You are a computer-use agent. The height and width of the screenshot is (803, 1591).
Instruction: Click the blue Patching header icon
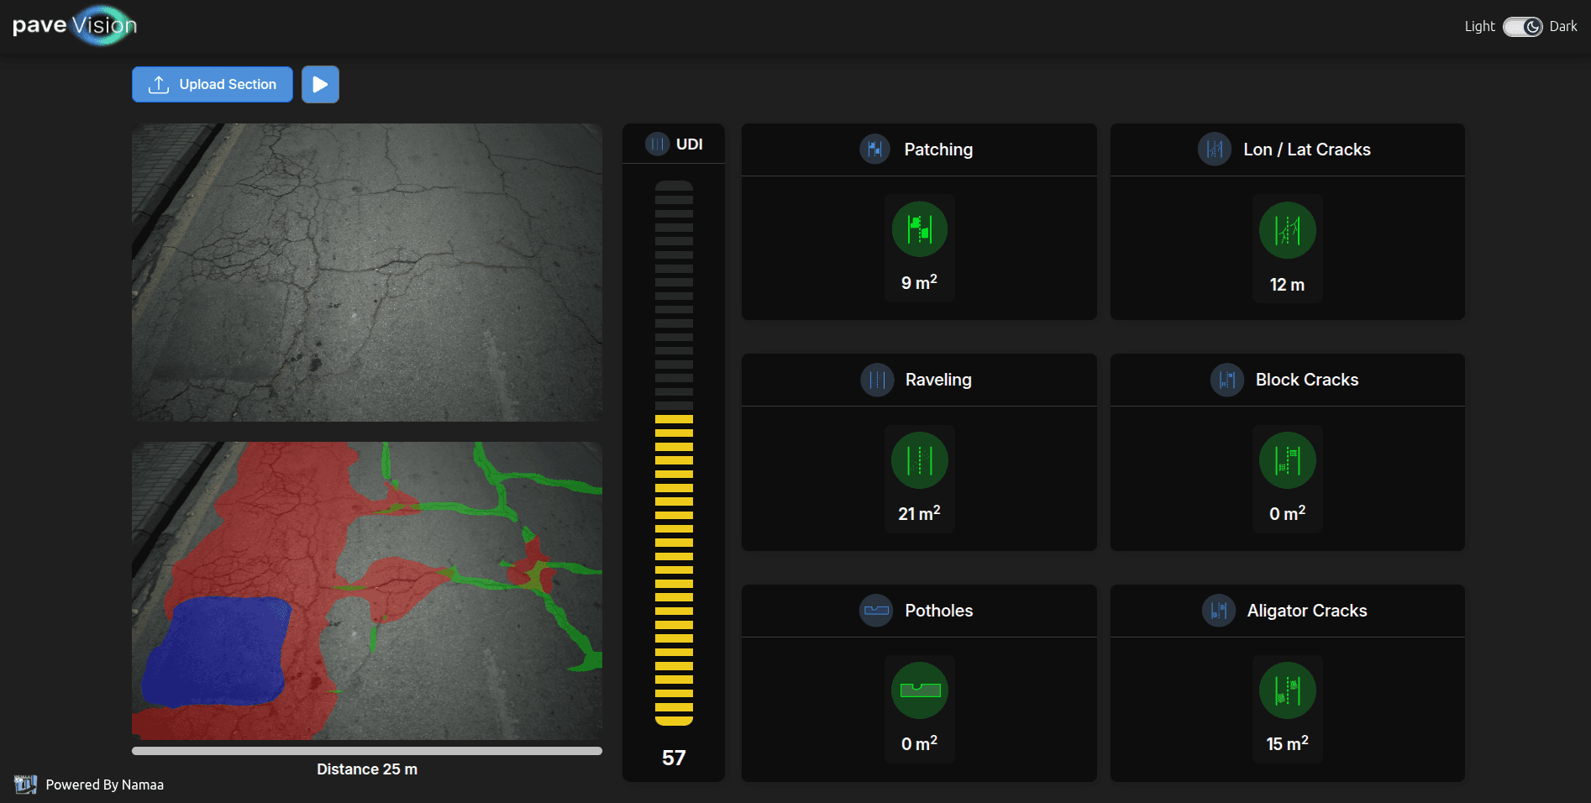pyautogui.click(x=874, y=150)
